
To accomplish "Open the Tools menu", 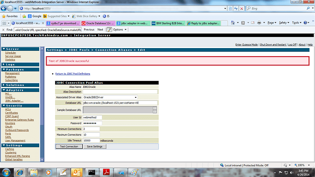I will tap(297, 23).
